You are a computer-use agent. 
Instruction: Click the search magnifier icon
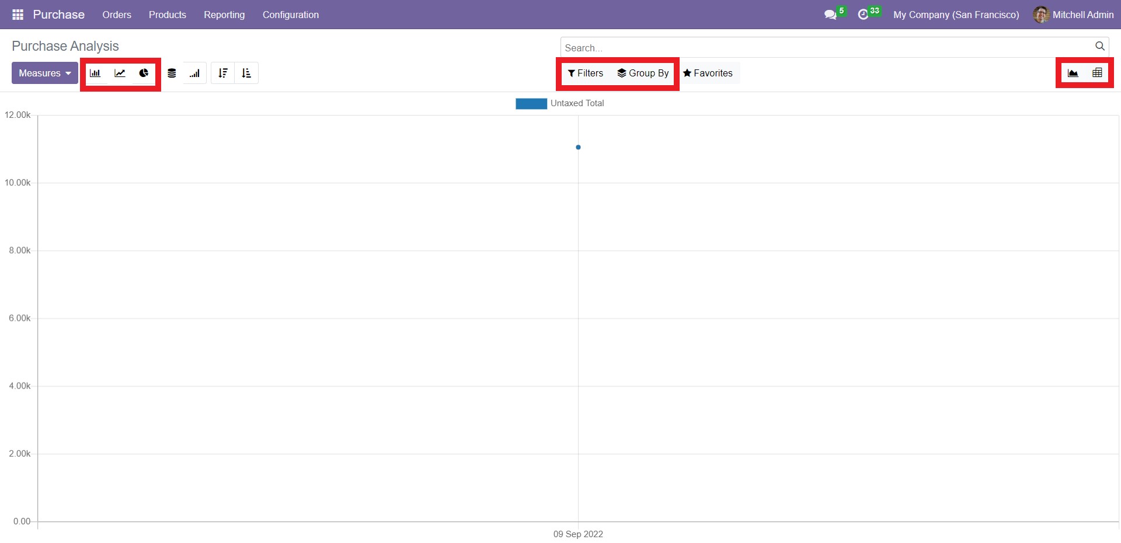click(1100, 46)
